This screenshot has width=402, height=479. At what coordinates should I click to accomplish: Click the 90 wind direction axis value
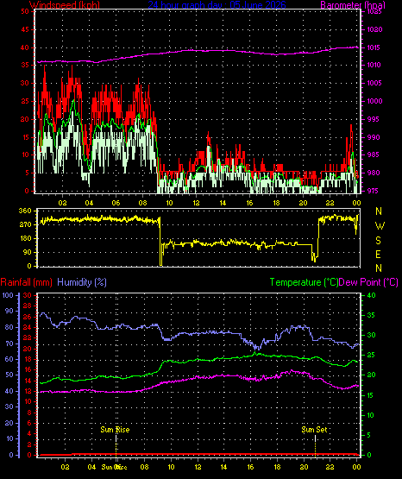click(x=28, y=252)
